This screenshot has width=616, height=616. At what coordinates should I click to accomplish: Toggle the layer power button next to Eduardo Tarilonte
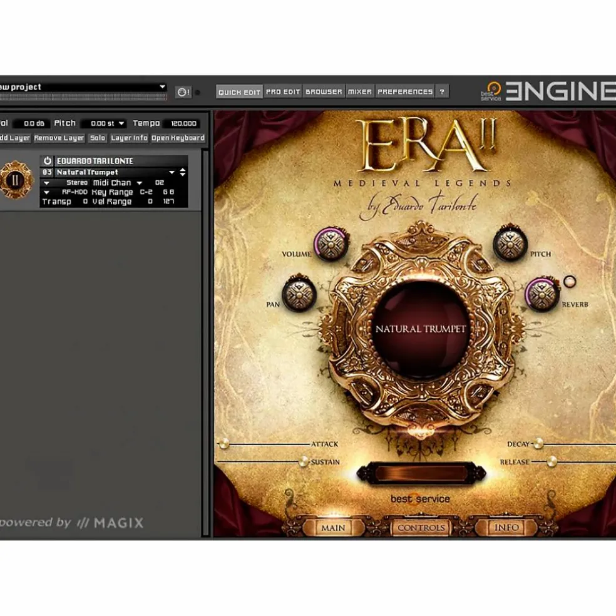click(x=48, y=161)
